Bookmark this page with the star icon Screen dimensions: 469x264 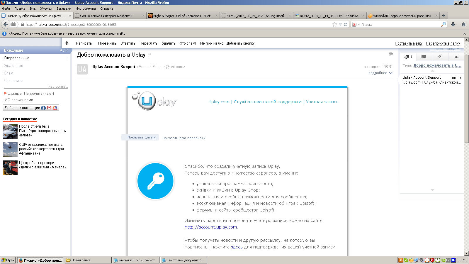(335, 25)
